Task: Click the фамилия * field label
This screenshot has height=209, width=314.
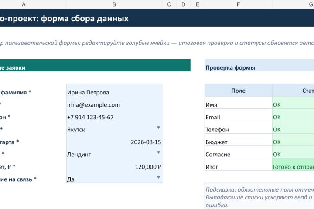Action: tap(16, 92)
